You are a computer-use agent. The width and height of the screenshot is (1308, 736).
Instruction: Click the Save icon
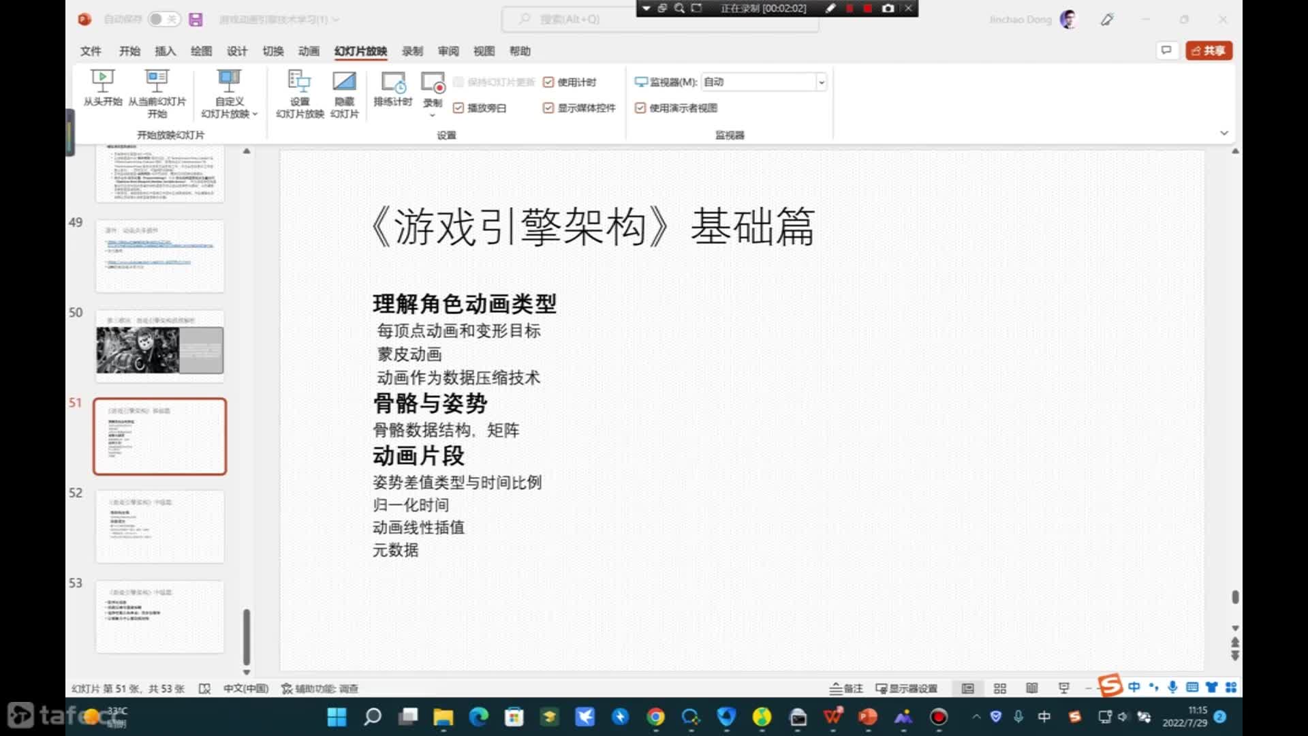tap(196, 19)
